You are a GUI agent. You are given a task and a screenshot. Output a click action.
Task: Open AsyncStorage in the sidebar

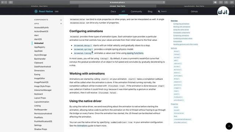tap(40, 55)
